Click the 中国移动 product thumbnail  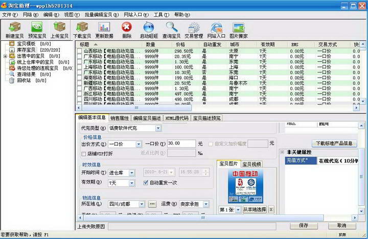[245, 186]
